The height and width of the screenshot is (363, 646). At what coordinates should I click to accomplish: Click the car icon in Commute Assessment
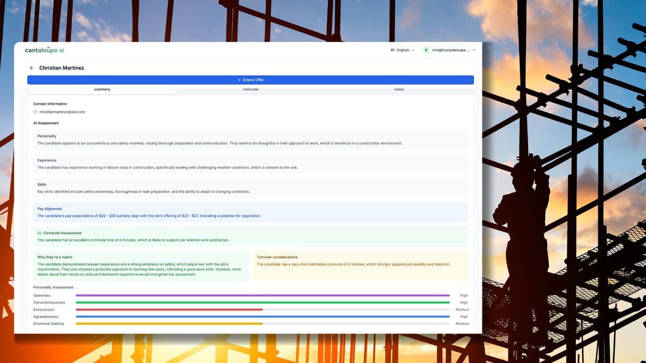(x=39, y=233)
